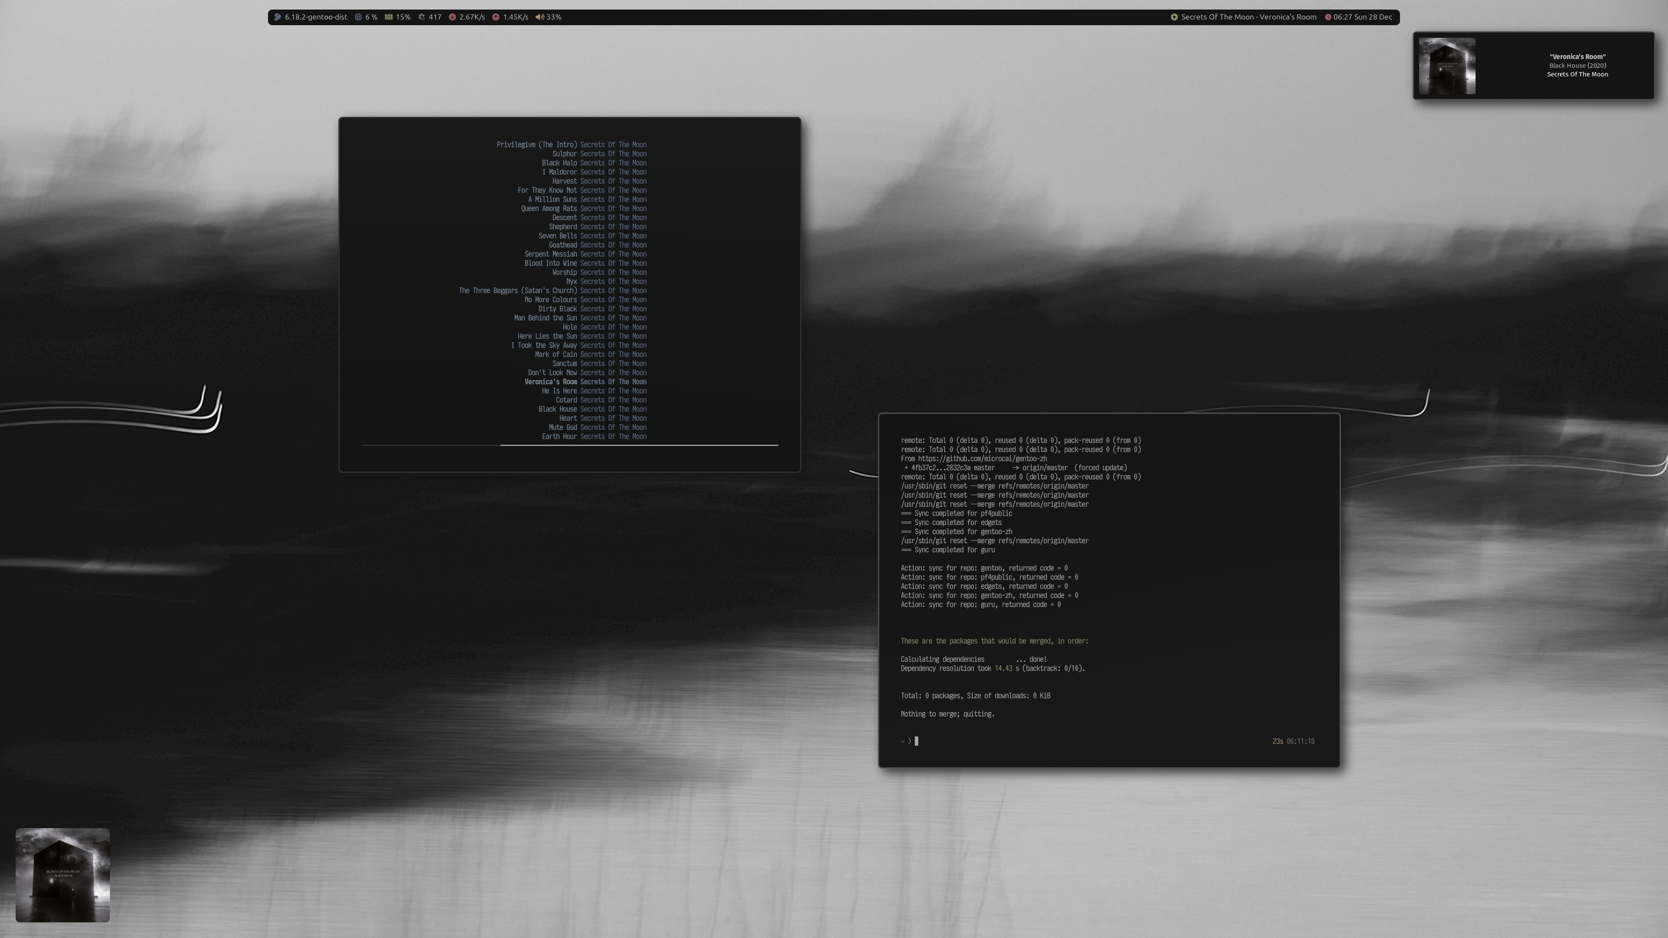This screenshot has width=1668, height=938.
Task: Click the green play icon beside song title
Action: tap(1174, 17)
